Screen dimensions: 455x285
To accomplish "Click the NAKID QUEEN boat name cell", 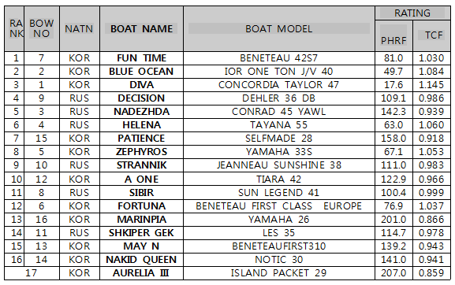I will 141,260.
